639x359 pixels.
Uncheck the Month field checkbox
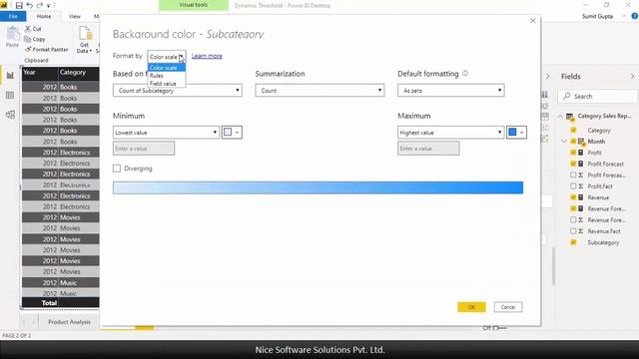coord(573,142)
